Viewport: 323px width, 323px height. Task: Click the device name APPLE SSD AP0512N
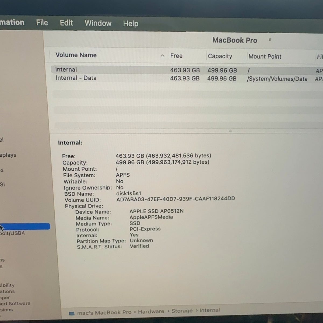click(x=156, y=211)
